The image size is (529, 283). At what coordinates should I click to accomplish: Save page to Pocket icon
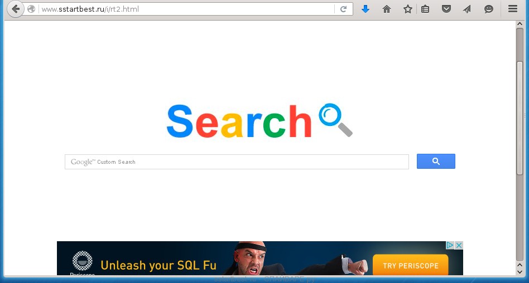(446, 9)
